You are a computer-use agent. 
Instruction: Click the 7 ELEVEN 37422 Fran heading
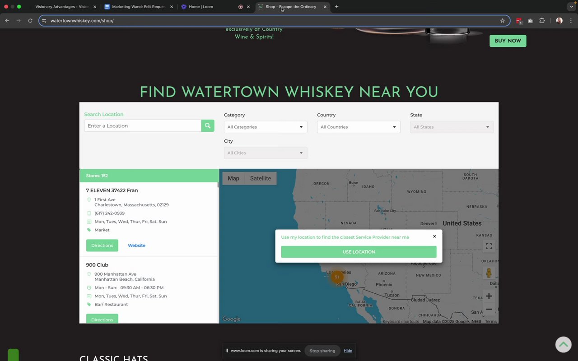pyautogui.click(x=112, y=190)
